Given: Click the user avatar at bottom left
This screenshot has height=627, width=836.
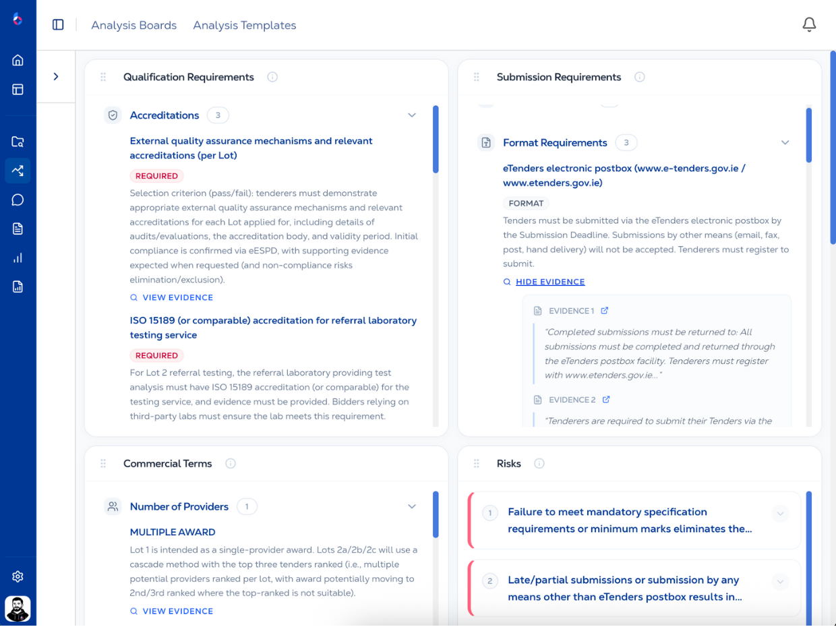Looking at the screenshot, I should pyautogui.click(x=18, y=609).
